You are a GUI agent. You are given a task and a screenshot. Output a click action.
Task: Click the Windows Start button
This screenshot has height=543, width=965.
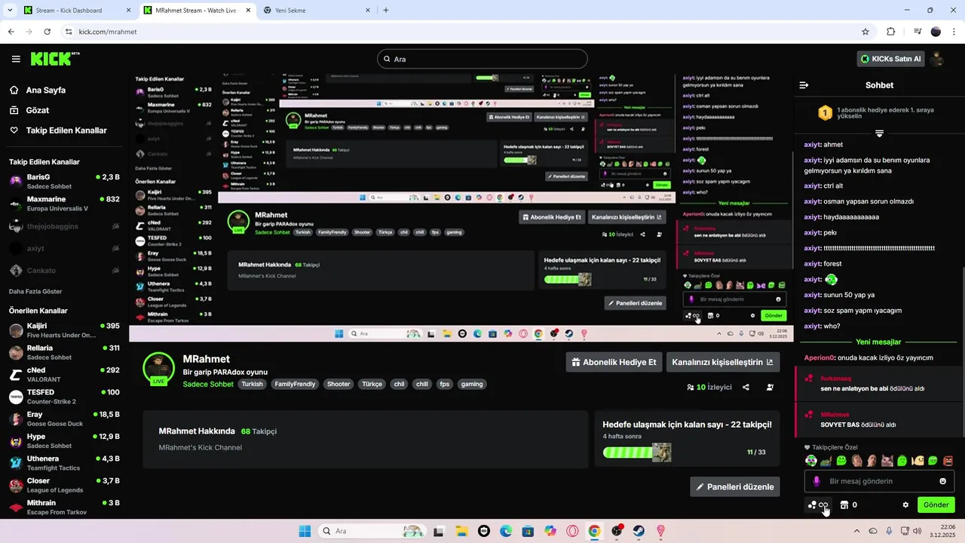tap(305, 531)
